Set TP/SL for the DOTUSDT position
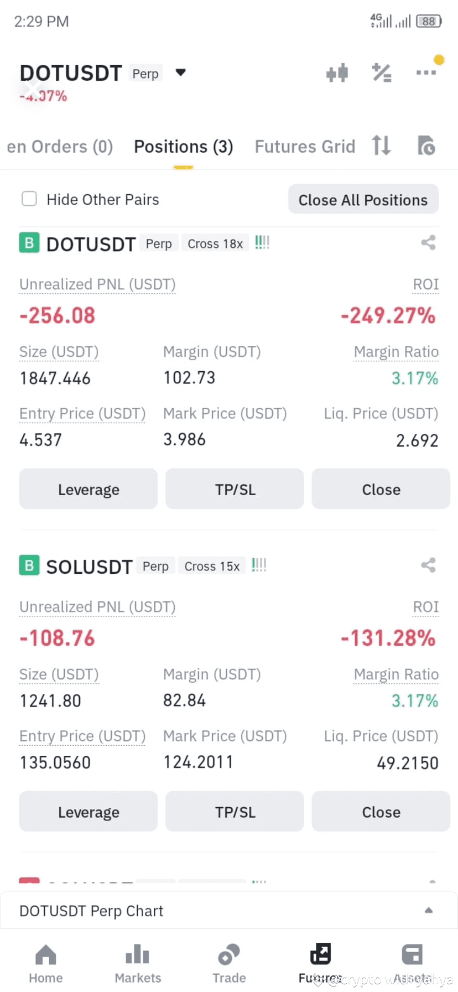 [x=235, y=489]
